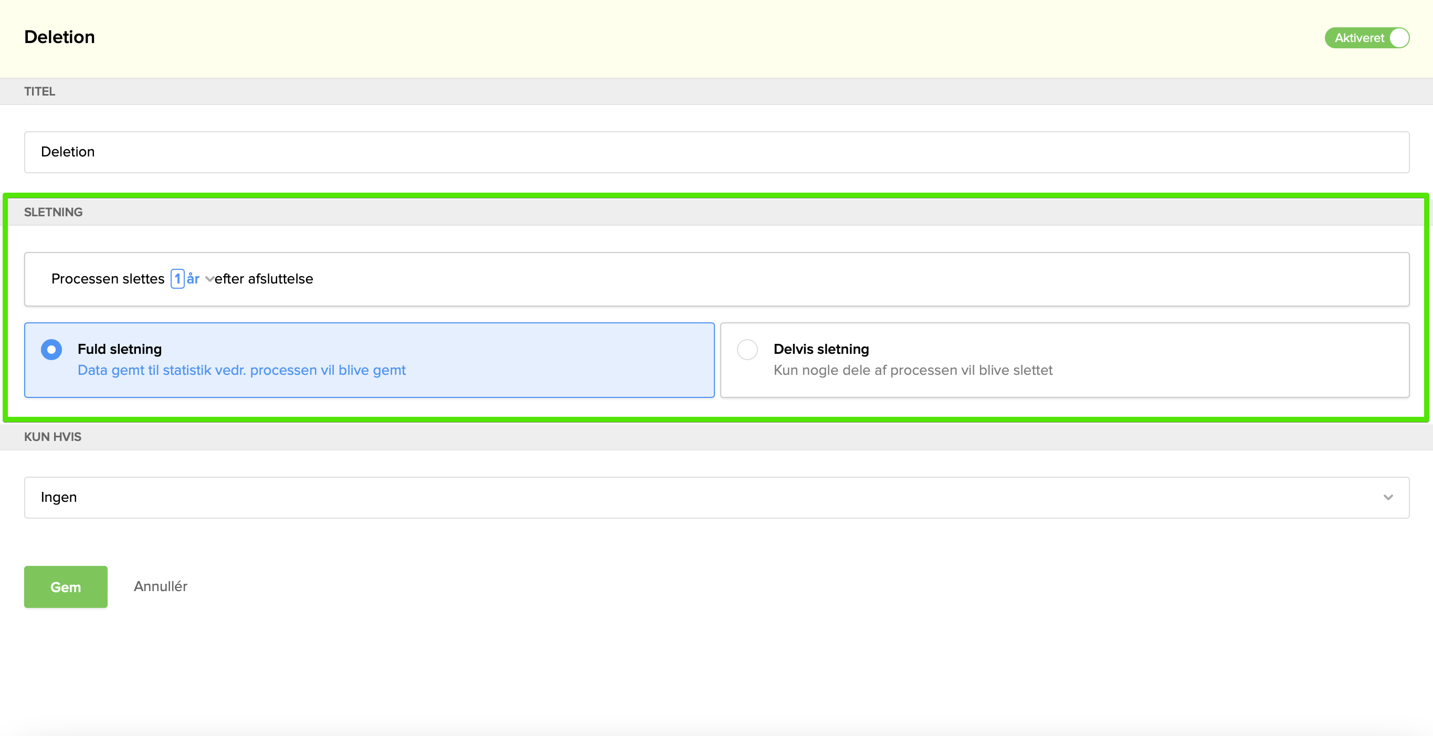Click the Fuld sletning option title
Image resolution: width=1433 pixels, height=736 pixels.
(x=120, y=349)
